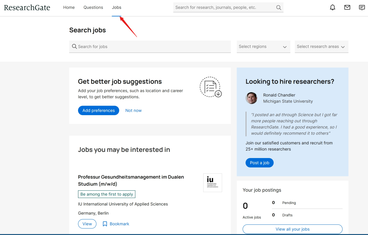This screenshot has width=368, height=235.
Task: Go to the Home tab
Action: tap(69, 7)
